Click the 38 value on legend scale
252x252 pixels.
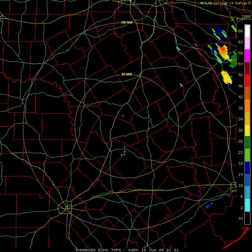point(241,108)
